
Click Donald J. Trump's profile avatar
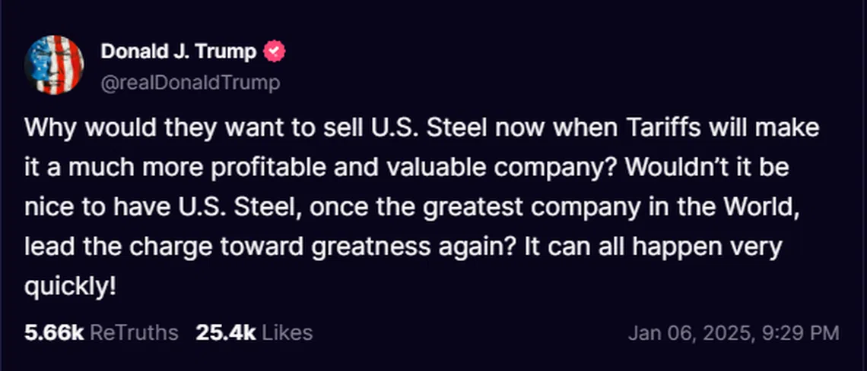[x=53, y=65]
